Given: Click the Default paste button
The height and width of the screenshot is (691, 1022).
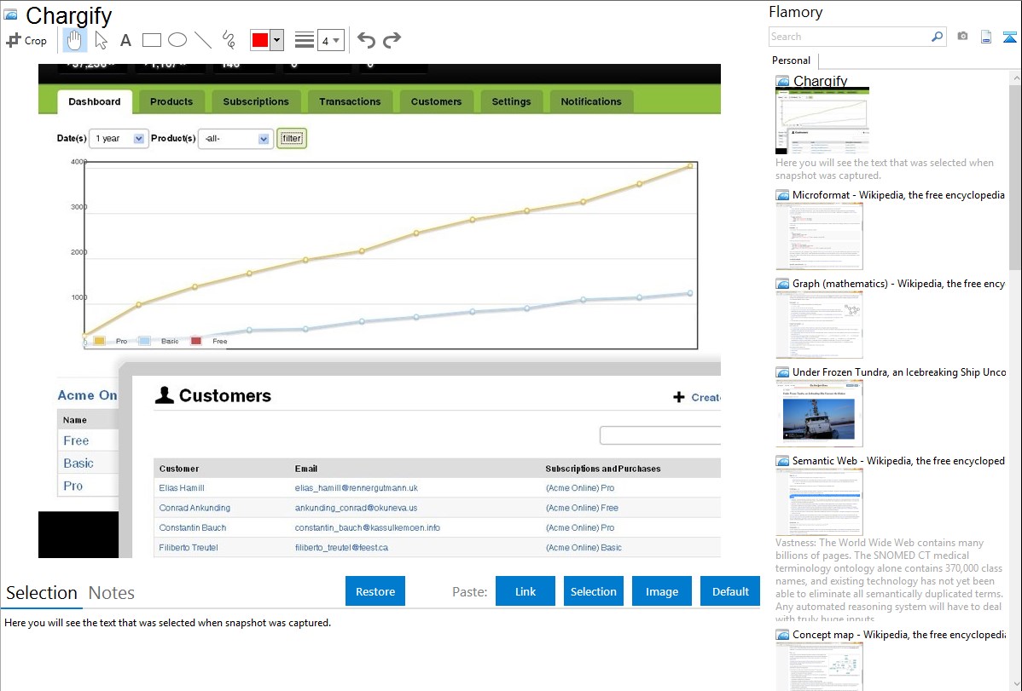Looking at the screenshot, I should click(730, 591).
